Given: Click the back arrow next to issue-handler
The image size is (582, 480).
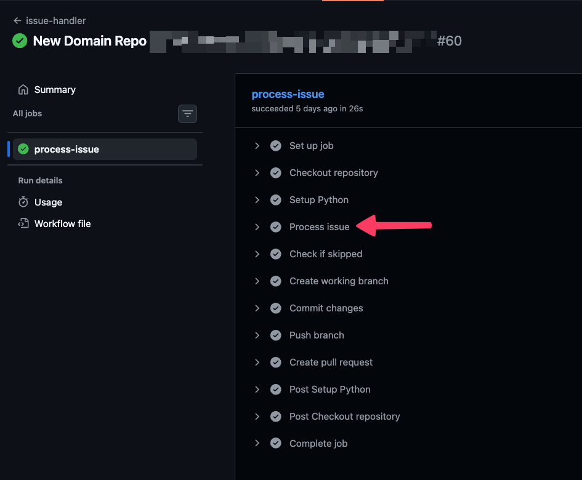Looking at the screenshot, I should (x=17, y=21).
